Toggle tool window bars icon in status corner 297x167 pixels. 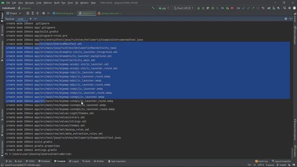pos(2,165)
